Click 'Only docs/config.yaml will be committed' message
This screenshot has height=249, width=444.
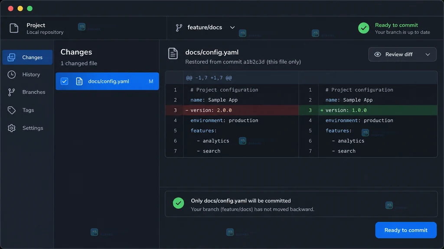241,201
